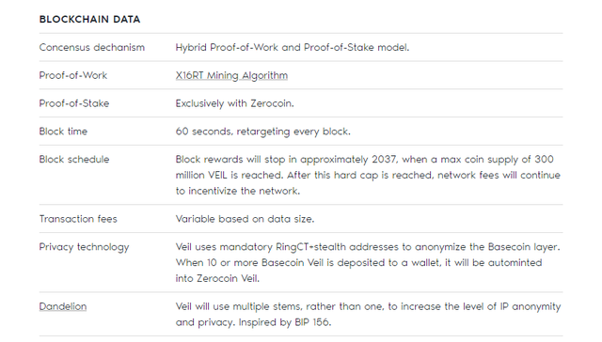Click the Exclusively with Zerocoin text
602x342 pixels.
pyautogui.click(x=235, y=103)
